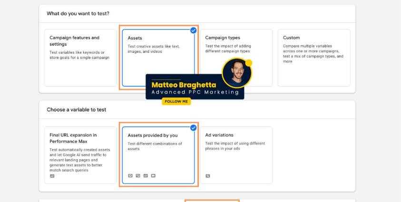Click first campaign icon in Assets provided by you
The width and height of the screenshot is (401, 202).
130,175
